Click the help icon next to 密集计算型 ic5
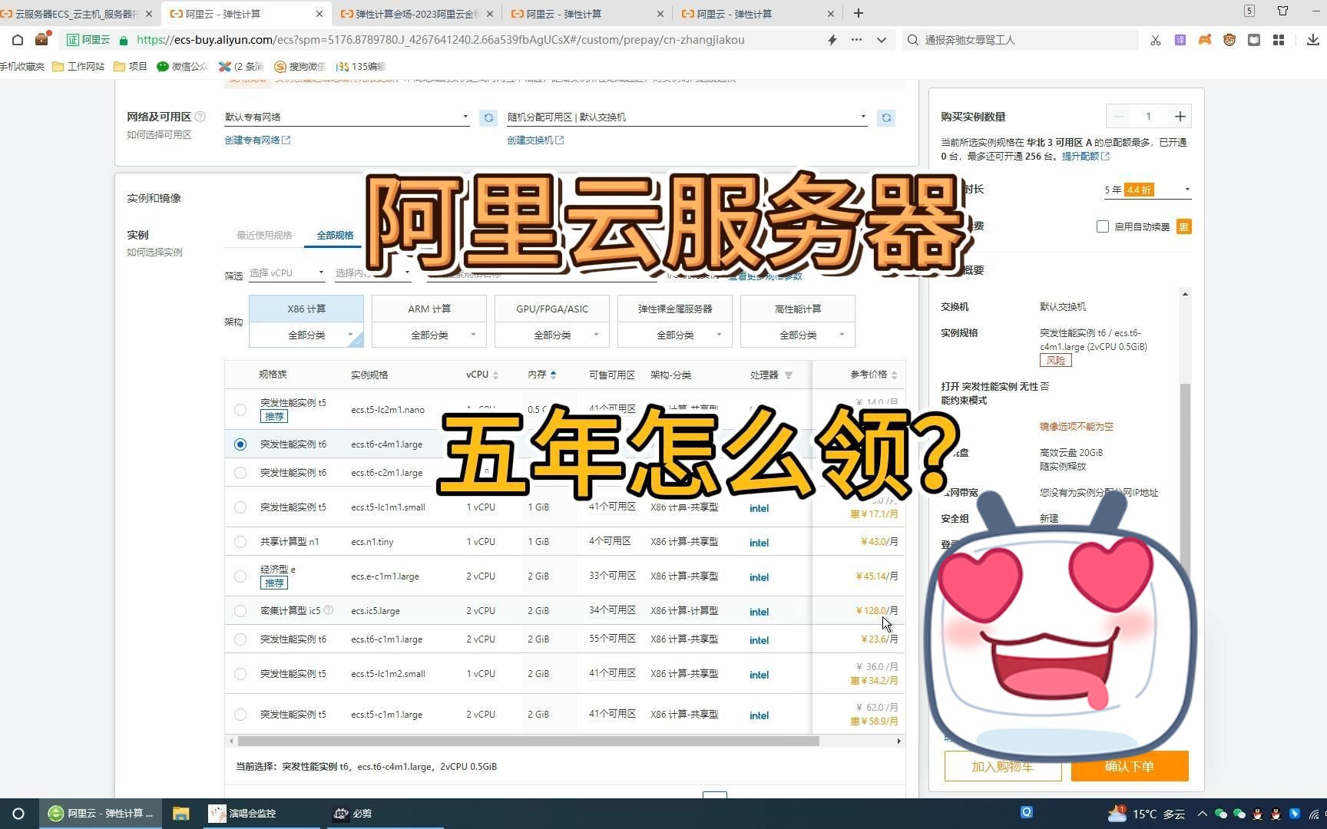 [328, 610]
